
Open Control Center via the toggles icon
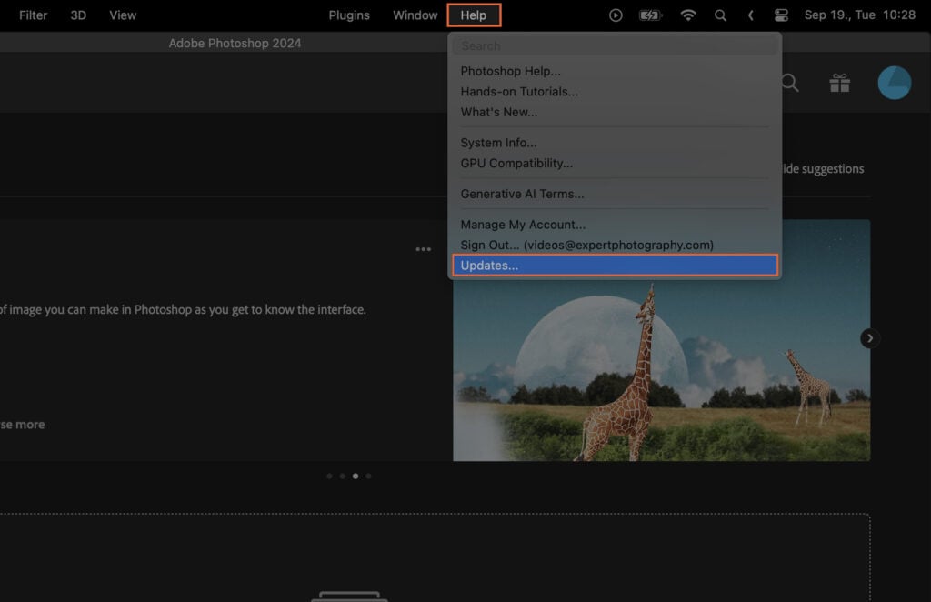coord(782,15)
